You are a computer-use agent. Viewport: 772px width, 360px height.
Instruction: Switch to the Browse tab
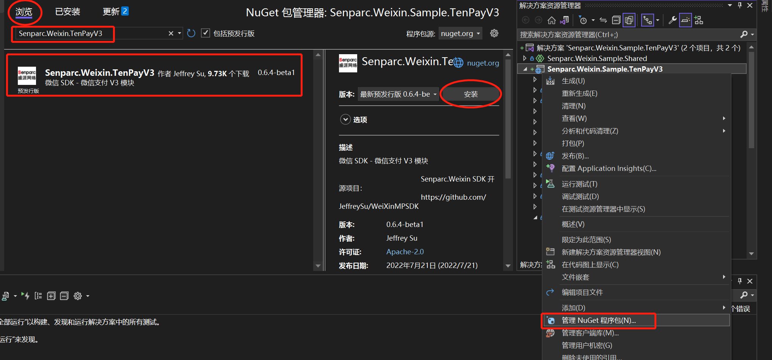24,12
